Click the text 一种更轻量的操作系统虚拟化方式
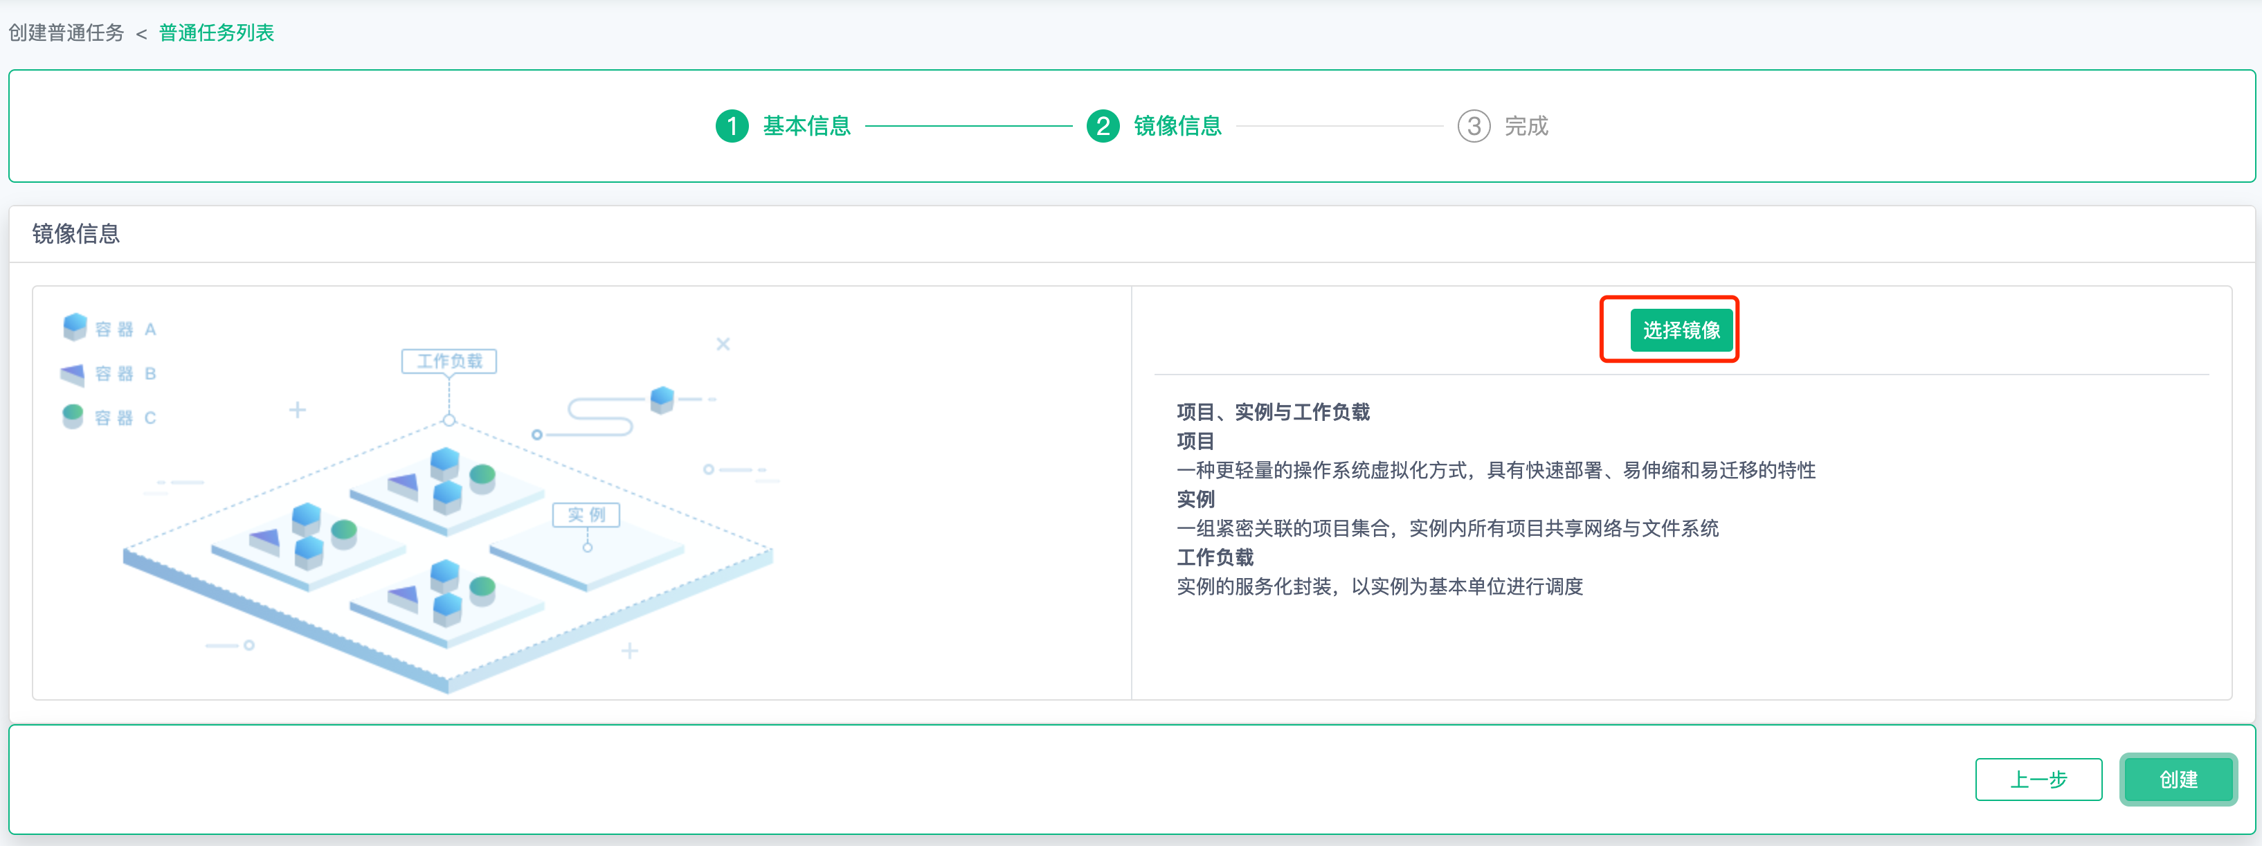Viewport: 2262px width, 846px height. click(1321, 470)
